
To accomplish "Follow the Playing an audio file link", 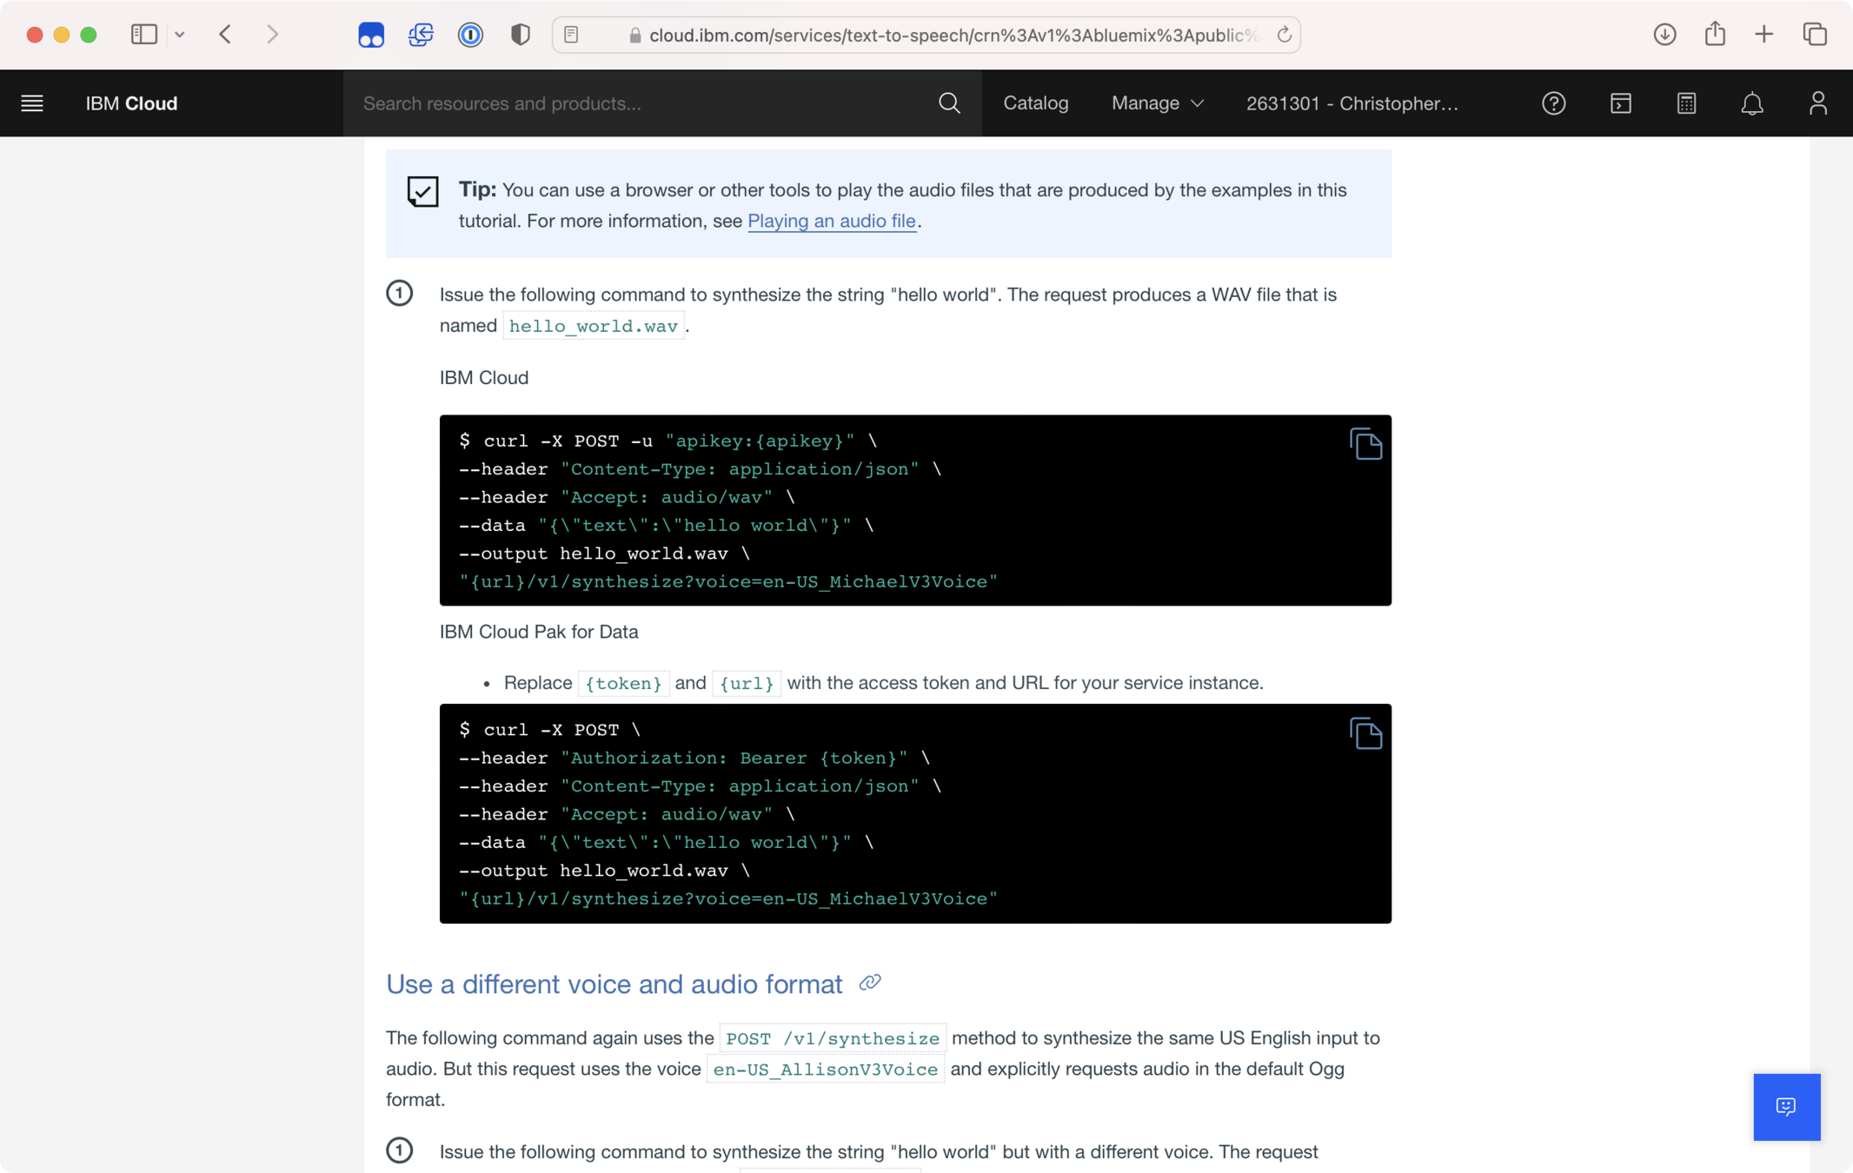I will [831, 221].
